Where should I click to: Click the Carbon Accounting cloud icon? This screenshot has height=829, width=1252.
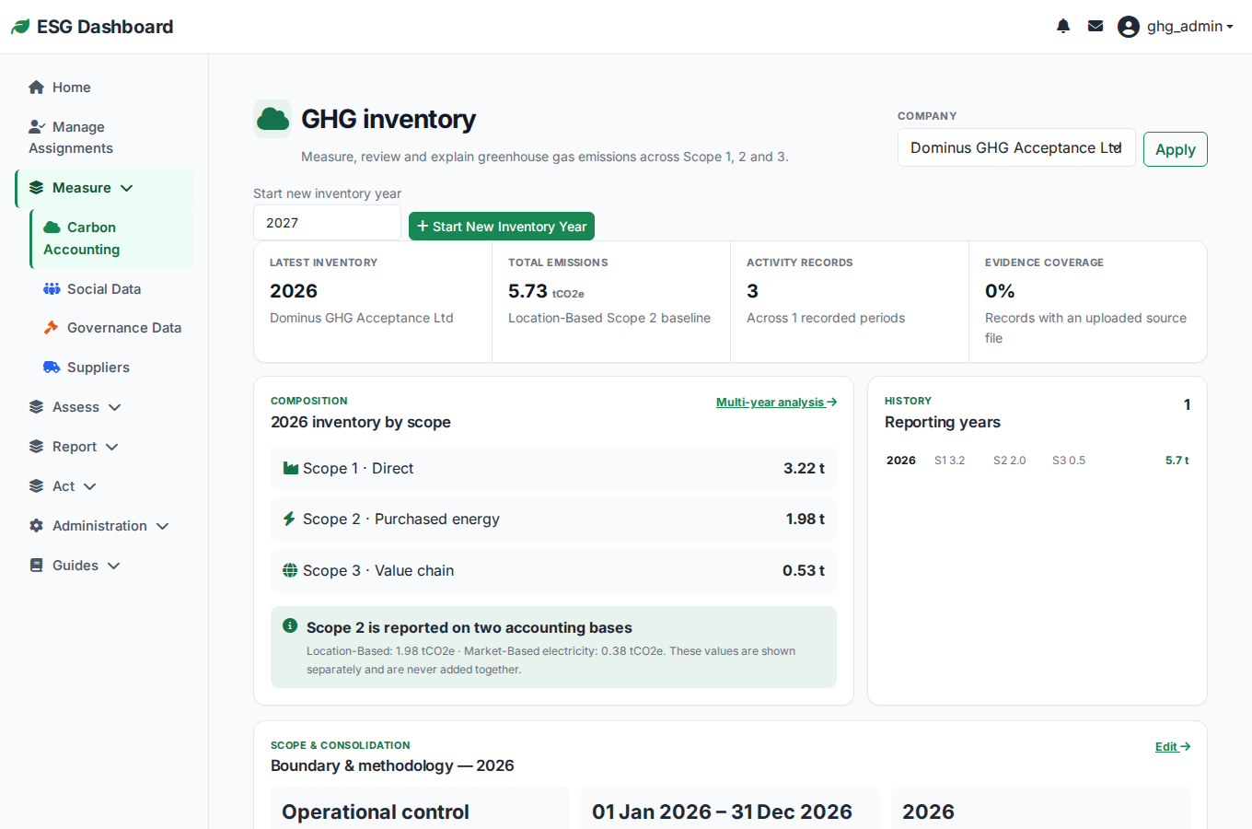pos(52,228)
